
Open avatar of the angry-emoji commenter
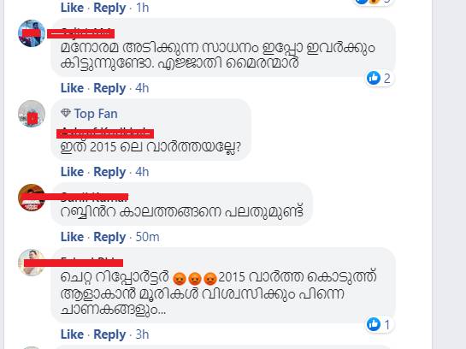(x=32, y=263)
